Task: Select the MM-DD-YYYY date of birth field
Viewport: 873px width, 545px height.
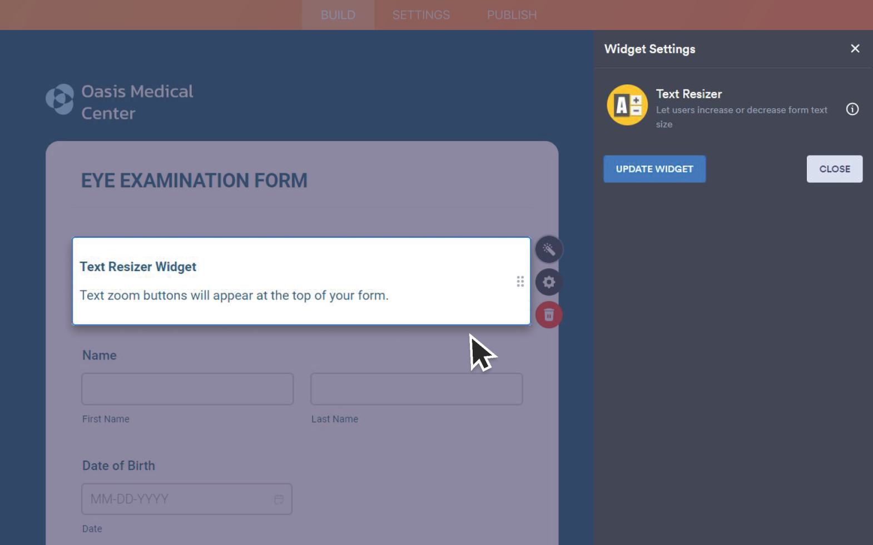Action: [178, 499]
